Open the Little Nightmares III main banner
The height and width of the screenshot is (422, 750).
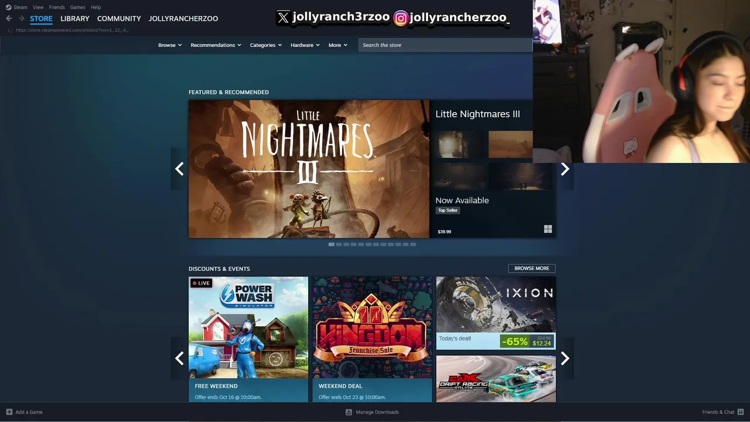coord(309,169)
